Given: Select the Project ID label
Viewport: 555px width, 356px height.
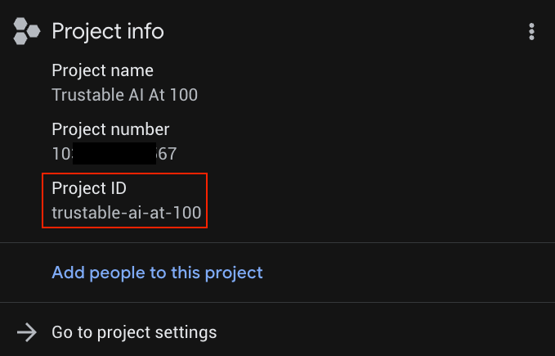Looking at the screenshot, I should tap(89, 188).
